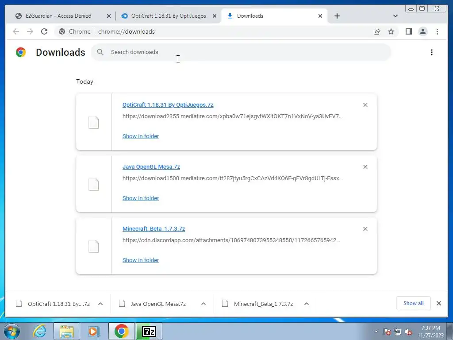Click the Show desktop strip beside clock
The height and width of the screenshot is (340, 453).
click(449, 331)
